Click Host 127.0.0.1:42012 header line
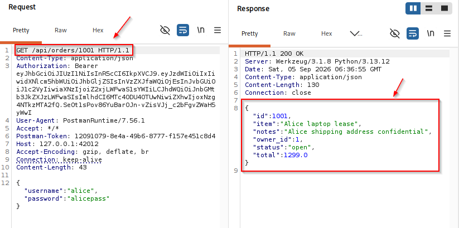Screen dimensions: 459x228 (x=57, y=144)
